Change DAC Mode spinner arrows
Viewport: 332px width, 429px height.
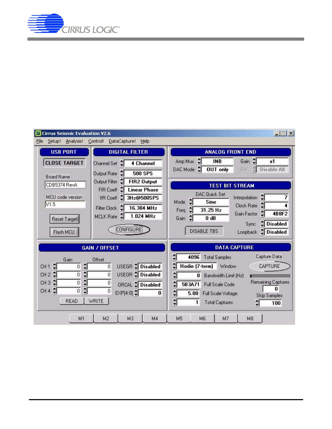(199, 170)
